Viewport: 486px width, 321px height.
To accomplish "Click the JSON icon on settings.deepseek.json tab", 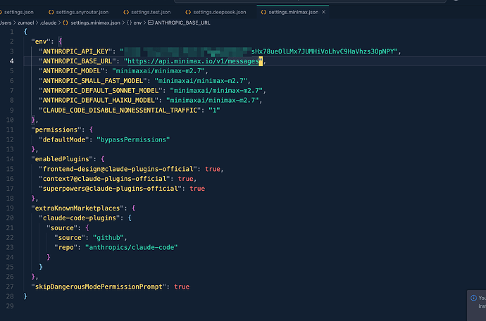I will [188, 12].
